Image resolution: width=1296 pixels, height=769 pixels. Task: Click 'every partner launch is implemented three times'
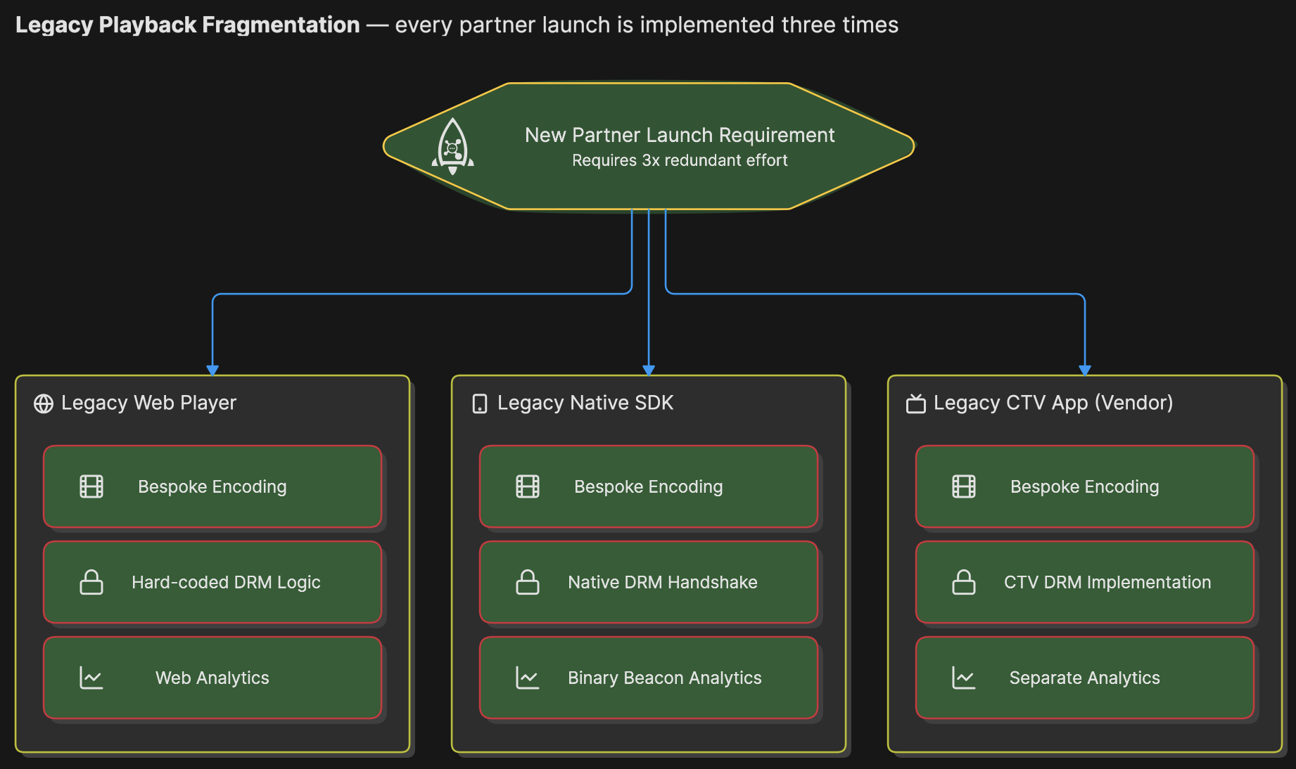pyautogui.click(x=647, y=25)
